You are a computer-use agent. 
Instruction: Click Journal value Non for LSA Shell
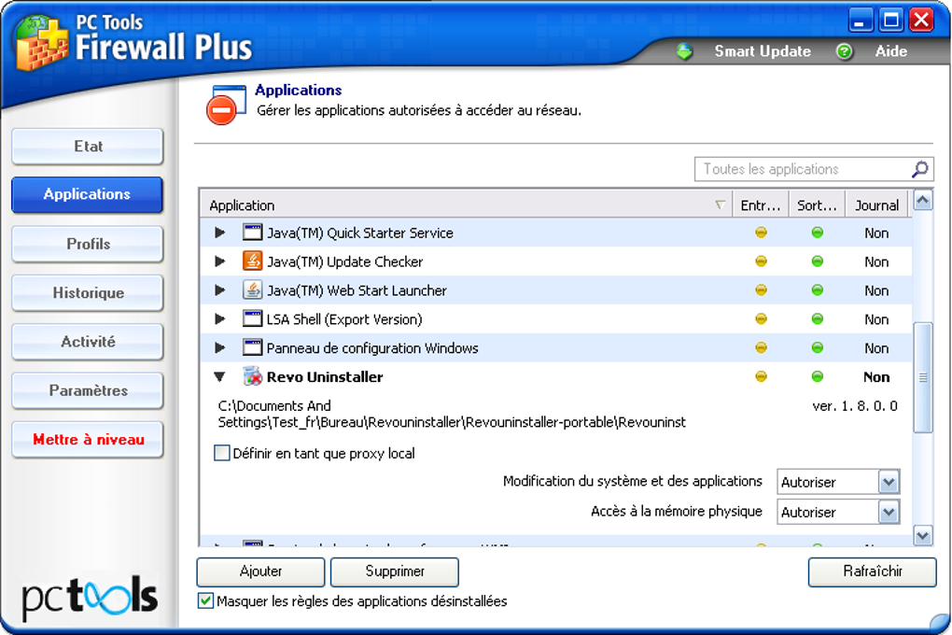(876, 319)
